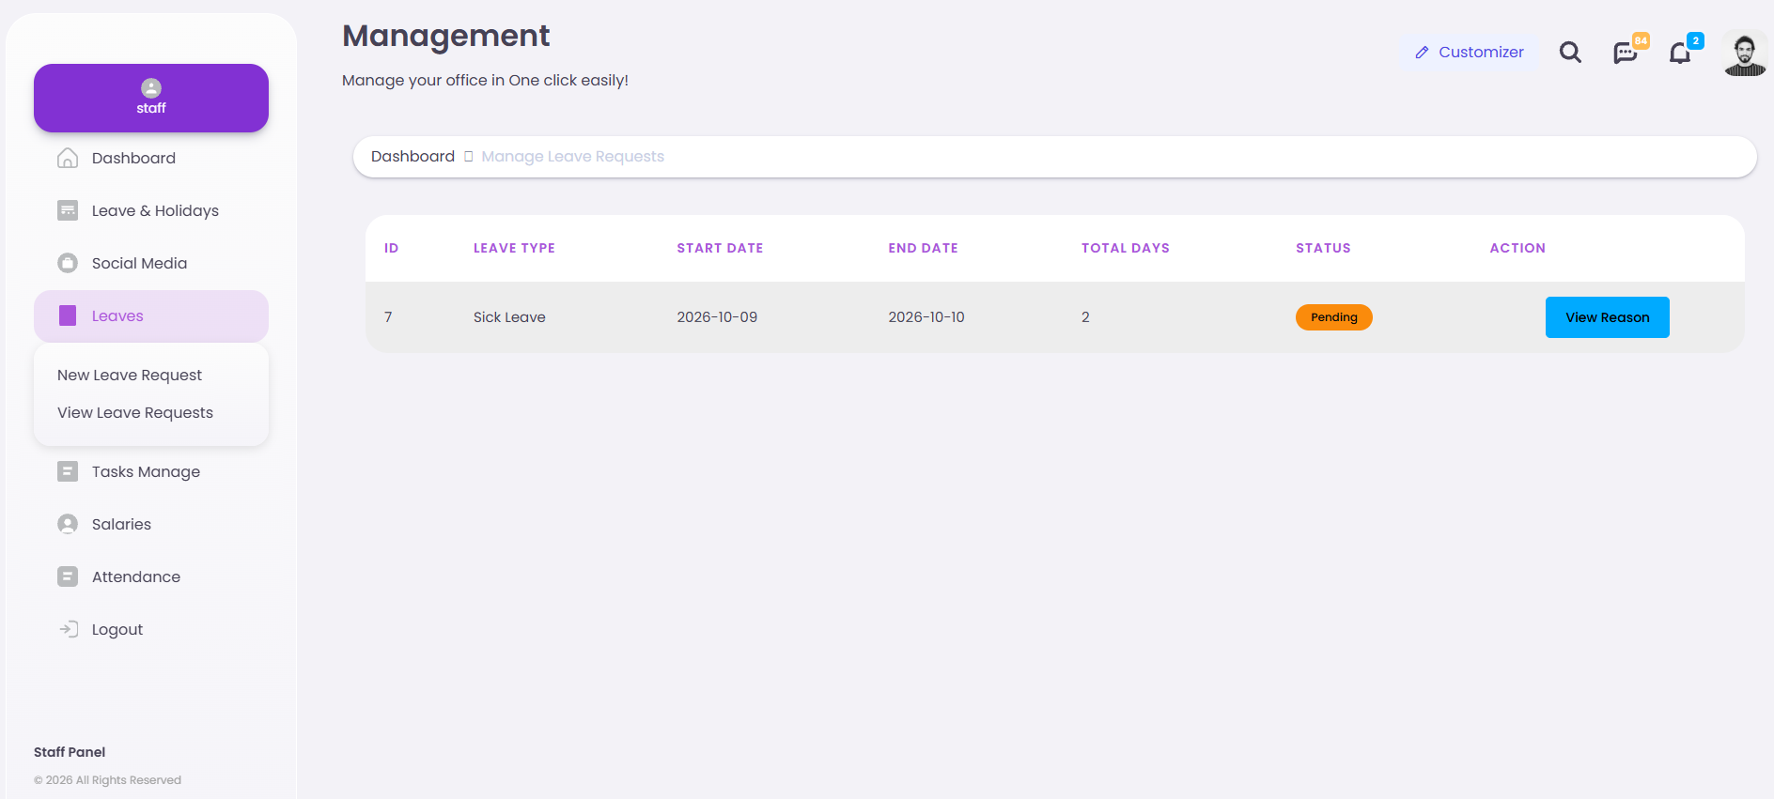The image size is (1774, 799).
Task: Open messages chat icon with 84 badge
Action: coord(1626,53)
